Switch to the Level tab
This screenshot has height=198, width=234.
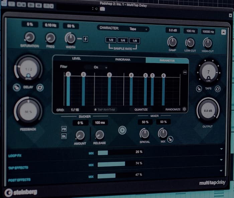click(x=76, y=59)
